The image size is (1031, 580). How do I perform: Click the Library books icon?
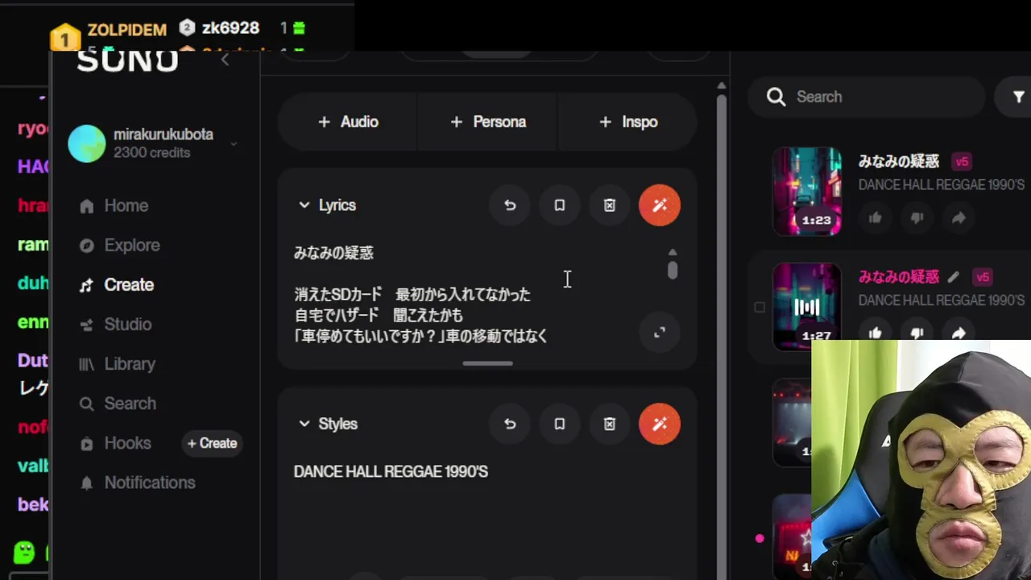[87, 364]
